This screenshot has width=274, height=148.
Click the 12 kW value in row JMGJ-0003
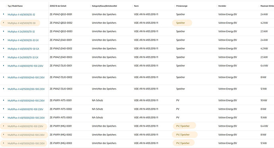[x=264, y=143]
